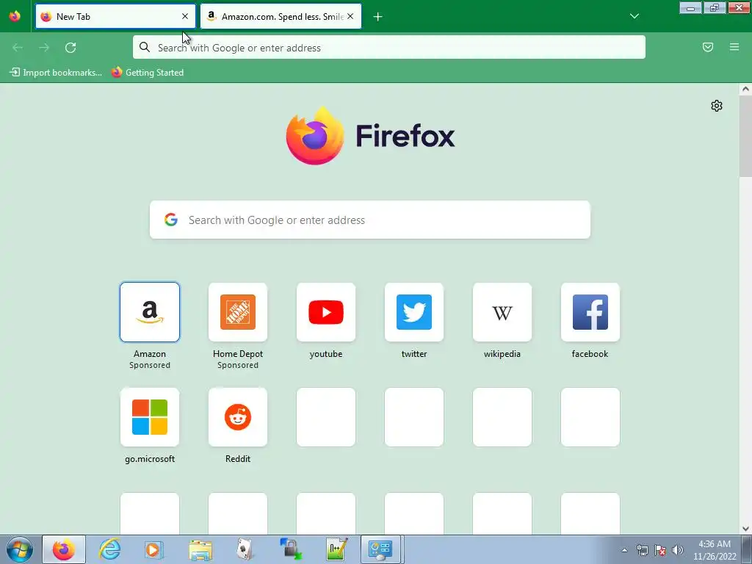Click the volume speaker tray icon
This screenshot has width=752, height=564.
click(x=678, y=550)
